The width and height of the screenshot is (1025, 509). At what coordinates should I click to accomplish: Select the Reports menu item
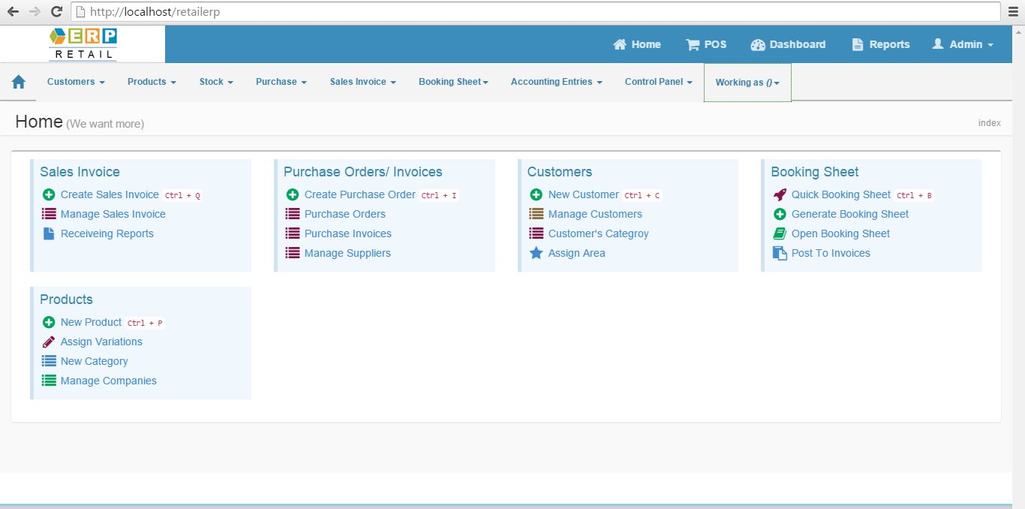click(881, 44)
